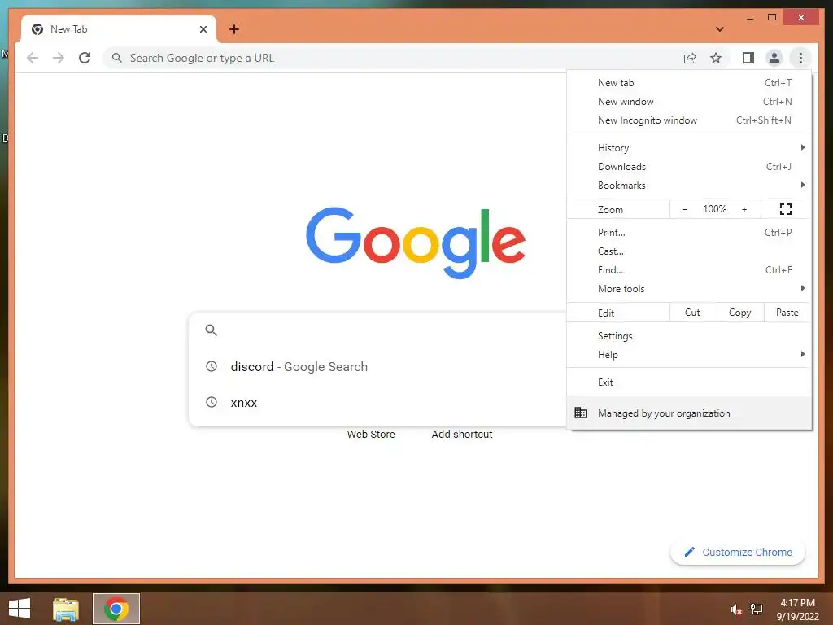Increase zoom with the plus button
The image size is (833, 625).
[x=744, y=209]
